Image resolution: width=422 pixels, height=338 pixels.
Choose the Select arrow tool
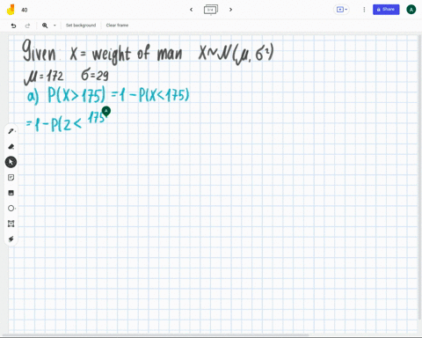coord(11,162)
